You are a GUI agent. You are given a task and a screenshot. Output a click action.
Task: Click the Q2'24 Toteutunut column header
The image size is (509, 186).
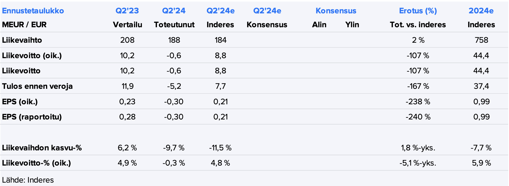click(x=174, y=11)
